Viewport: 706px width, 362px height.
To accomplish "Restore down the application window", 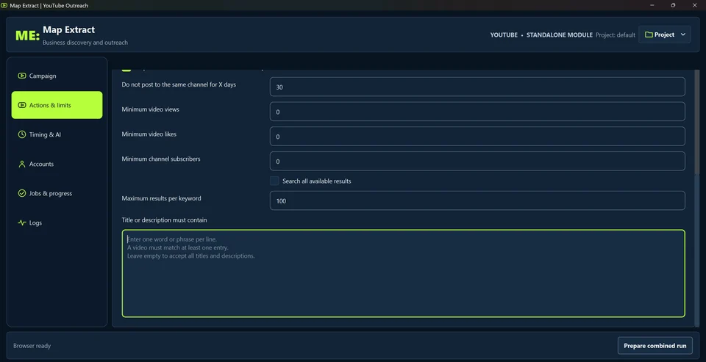I will click(x=673, y=5).
